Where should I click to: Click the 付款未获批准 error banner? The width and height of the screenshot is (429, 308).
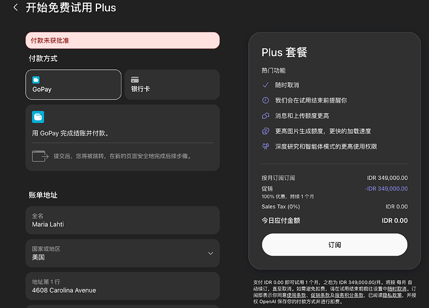[x=122, y=40]
